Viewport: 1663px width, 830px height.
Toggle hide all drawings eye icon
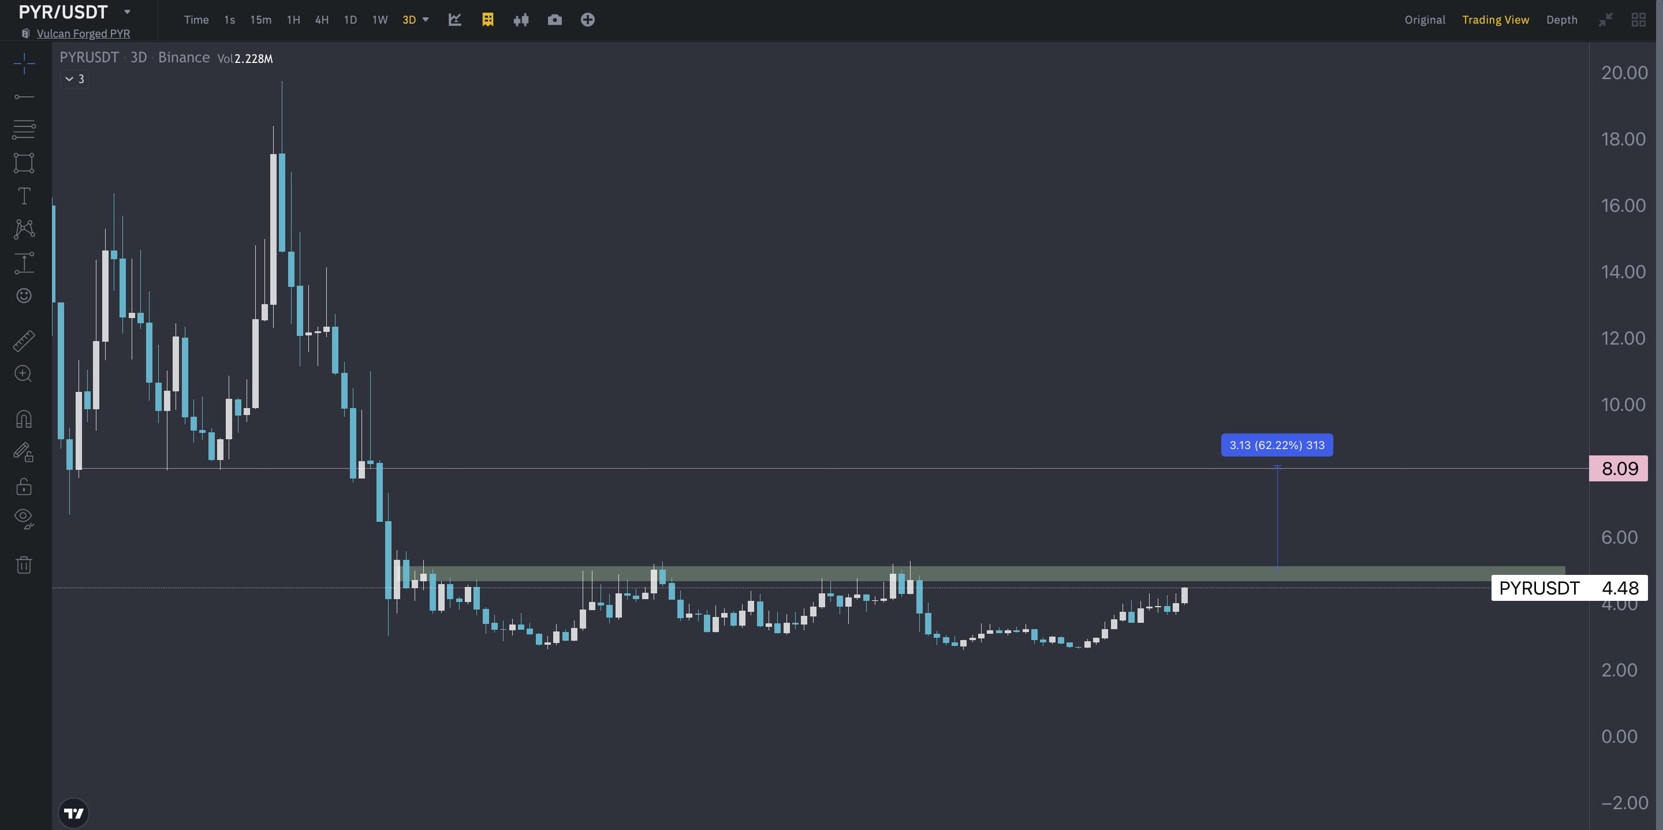click(x=24, y=519)
